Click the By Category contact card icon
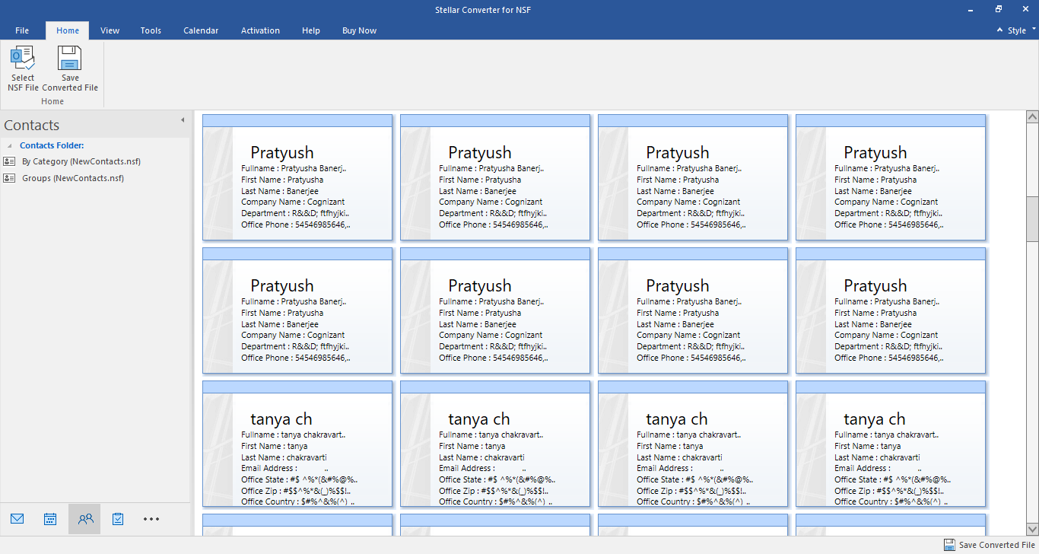The image size is (1039, 554). [x=9, y=161]
